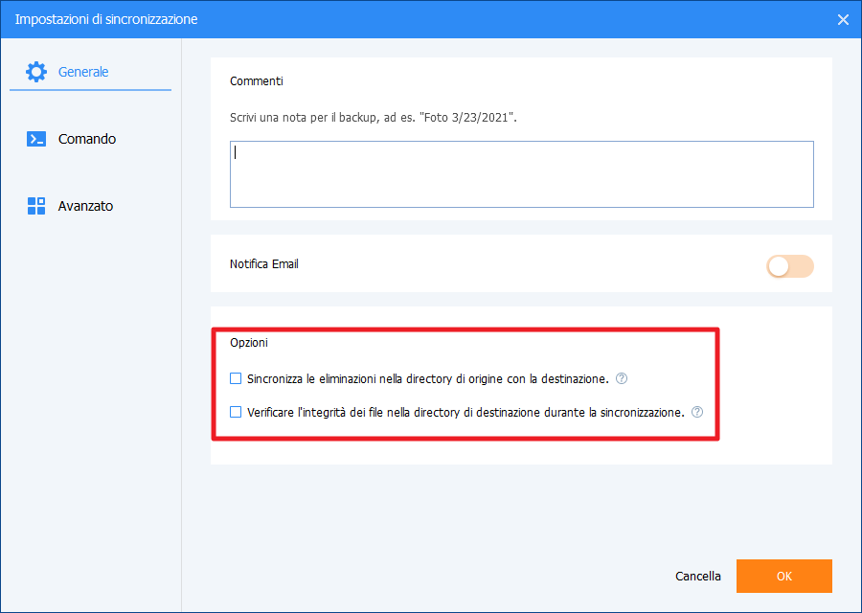Click the Comando terminal icon

36,139
